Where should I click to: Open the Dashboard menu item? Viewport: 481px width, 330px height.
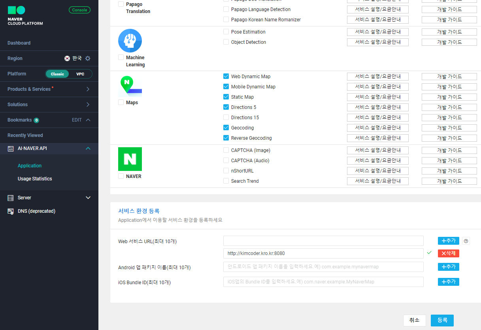click(x=19, y=43)
